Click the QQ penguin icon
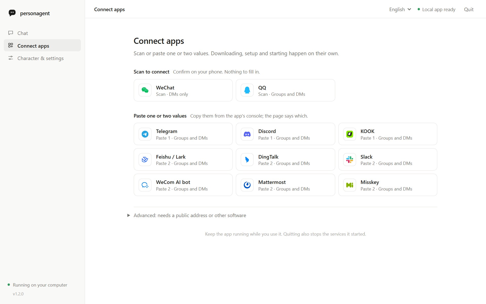 247,90
